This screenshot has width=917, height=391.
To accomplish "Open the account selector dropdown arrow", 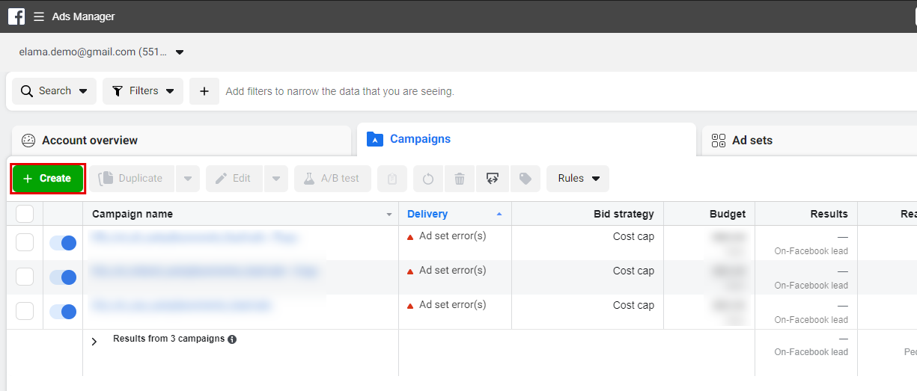I will point(180,52).
